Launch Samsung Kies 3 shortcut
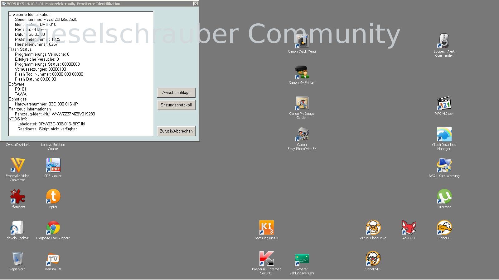Screen dimensions: 499x280 pos(266,228)
